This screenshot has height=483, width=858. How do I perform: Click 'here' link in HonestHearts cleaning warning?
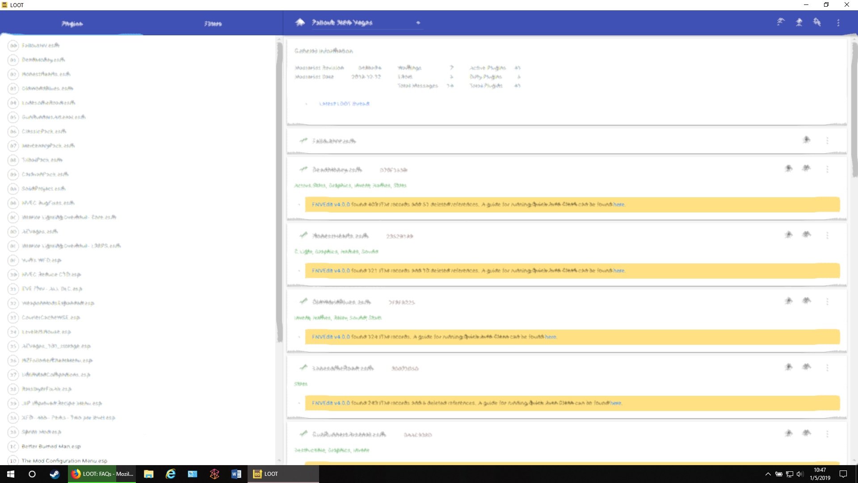[619, 271]
